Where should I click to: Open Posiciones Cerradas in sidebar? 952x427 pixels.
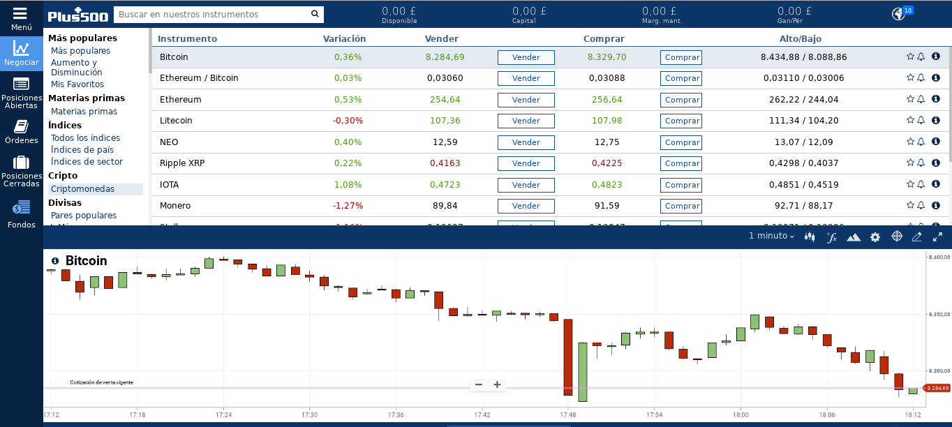(21, 171)
